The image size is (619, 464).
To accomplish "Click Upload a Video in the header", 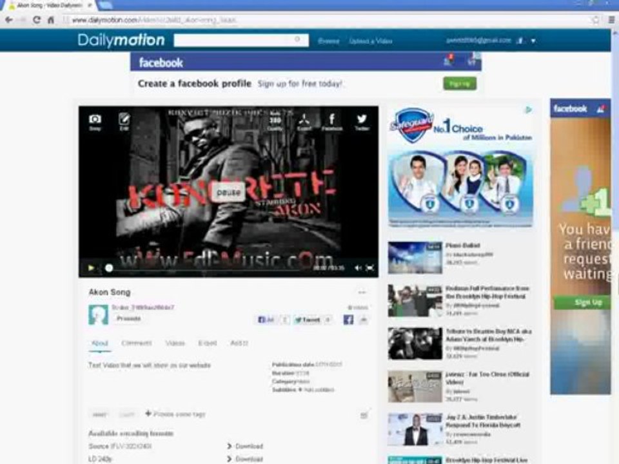I will pyautogui.click(x=370, y=41).
